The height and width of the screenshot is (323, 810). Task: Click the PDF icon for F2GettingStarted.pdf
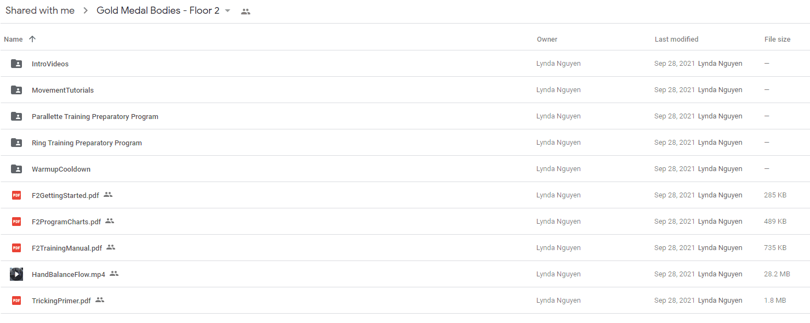[16, 195]
